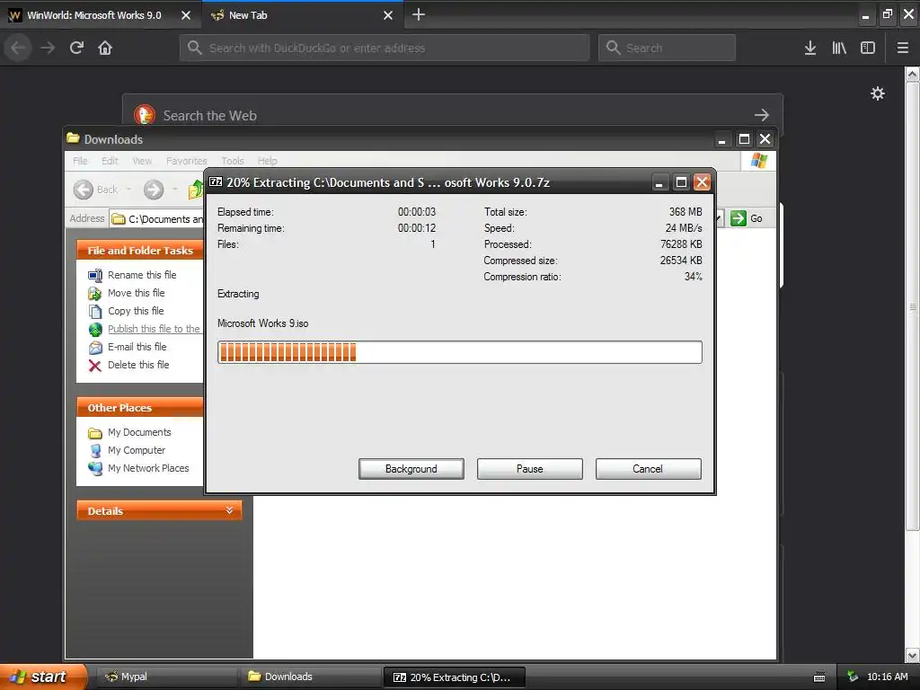
Task: Click the Background button in extraction dialog
Action: tap(411, 469)
